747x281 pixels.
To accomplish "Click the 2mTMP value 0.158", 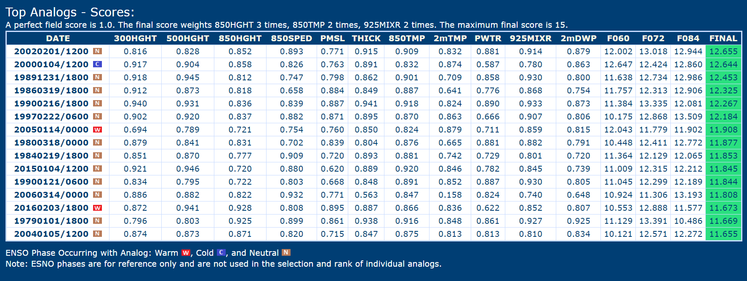I will 450,195.
